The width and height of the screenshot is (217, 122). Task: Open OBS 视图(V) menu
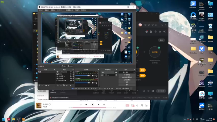(53, 10)
